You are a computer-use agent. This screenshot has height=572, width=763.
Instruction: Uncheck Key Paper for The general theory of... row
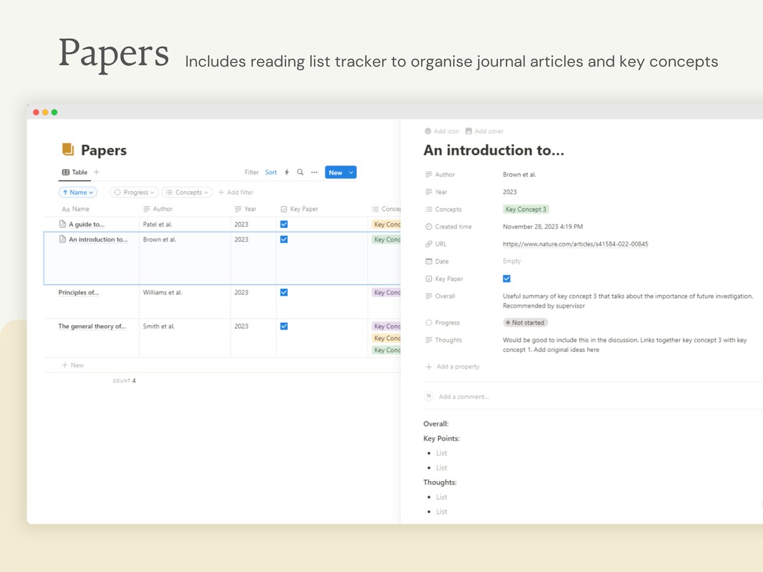coord(284,326)
